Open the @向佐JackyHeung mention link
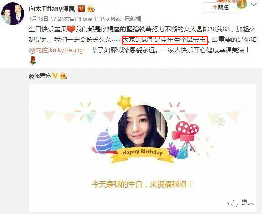 [56, 50]
